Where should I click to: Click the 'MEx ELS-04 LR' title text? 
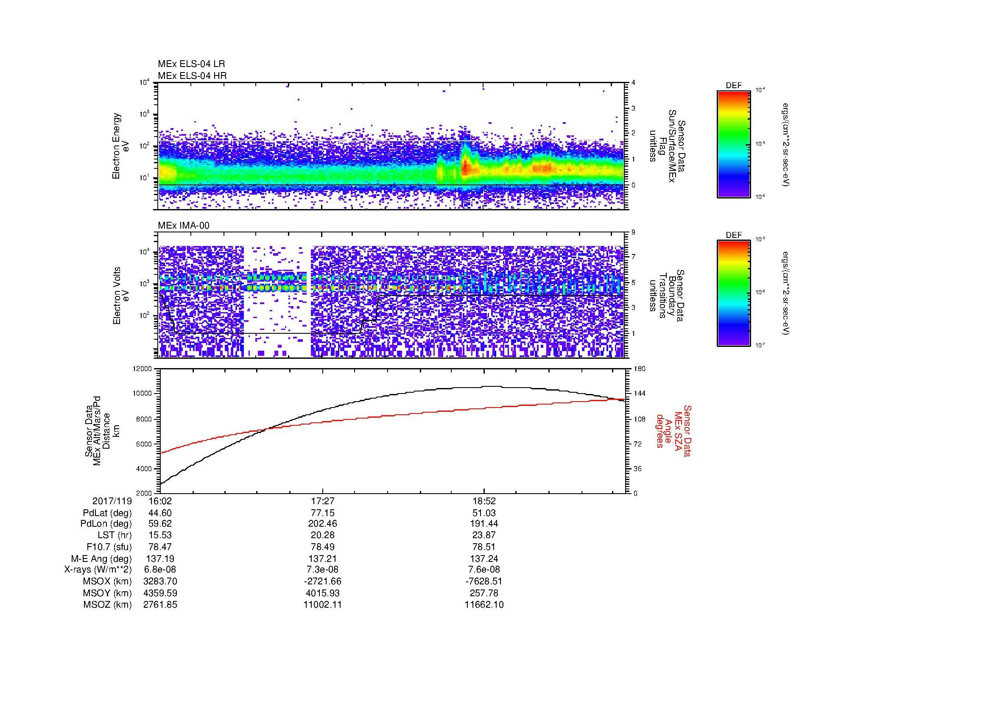click(191, 64)
